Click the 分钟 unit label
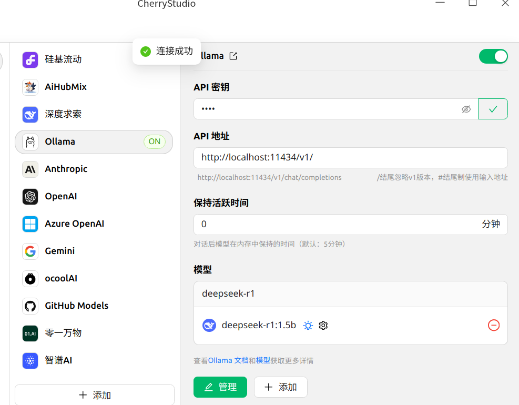 click(x=491, y=224)
